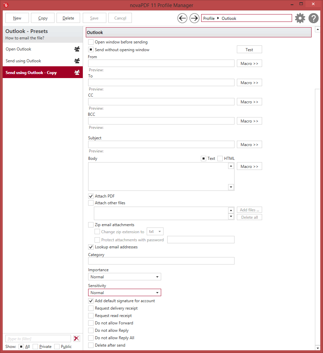The image size is (323, 353).
Task: Click the Category input field
Action: point(161,261)
